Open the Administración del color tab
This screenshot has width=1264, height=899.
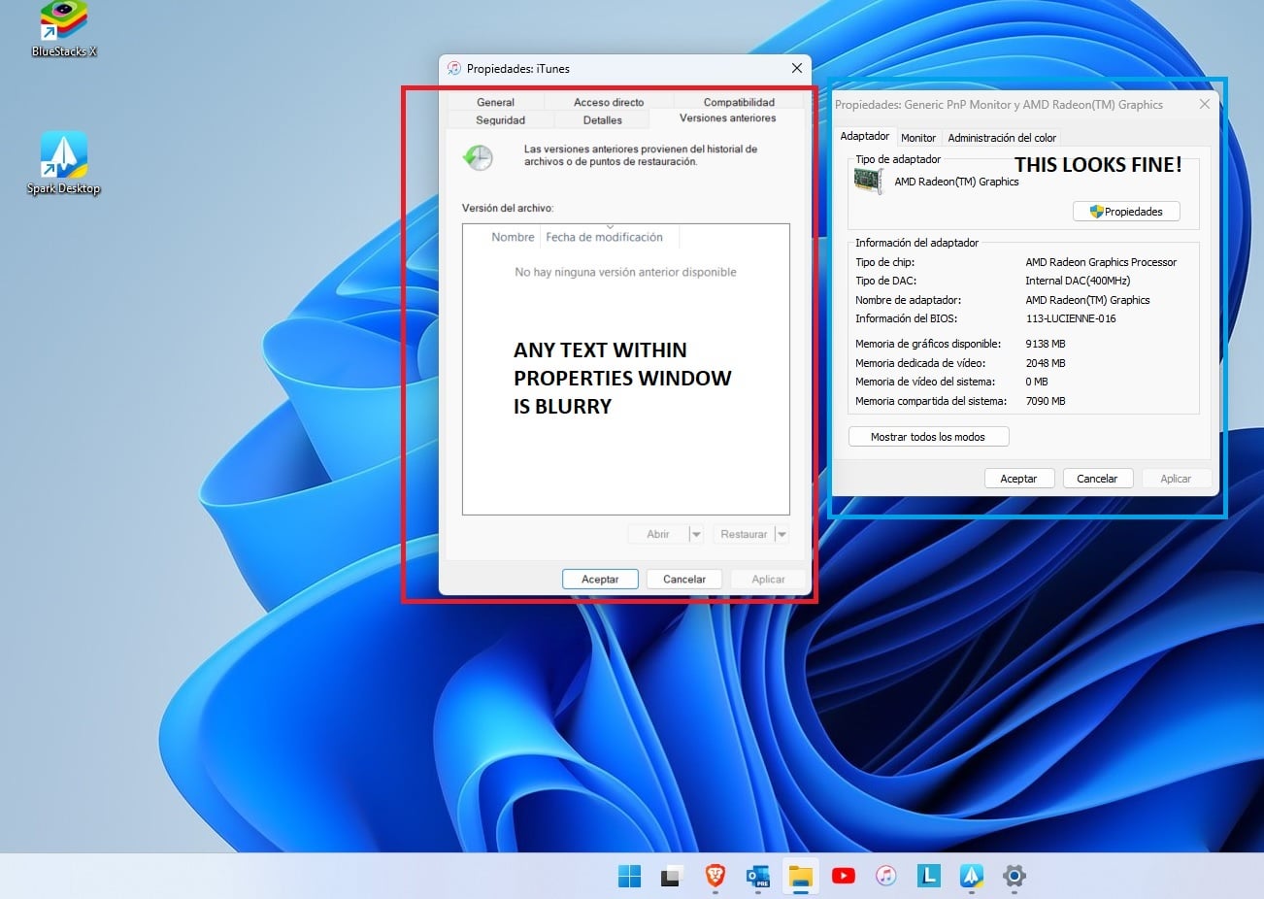pyautogui.click(x=1002, y=138)
